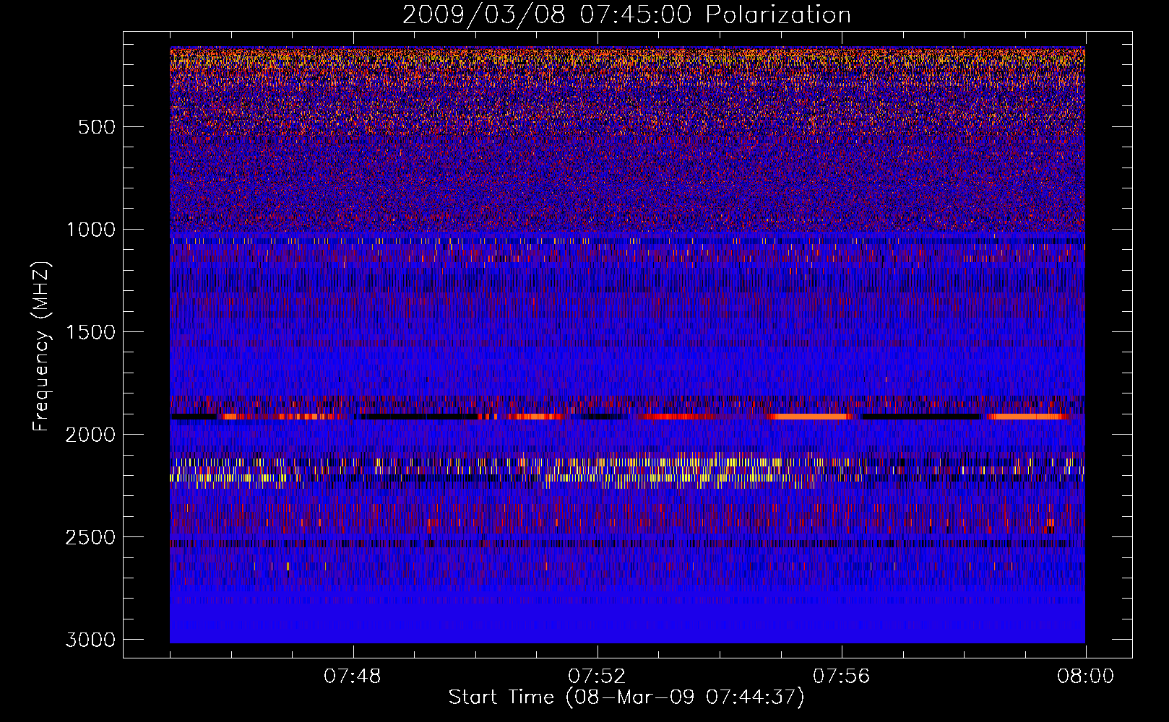Click the 08:00 time tick label

(x=1086, y=677)
